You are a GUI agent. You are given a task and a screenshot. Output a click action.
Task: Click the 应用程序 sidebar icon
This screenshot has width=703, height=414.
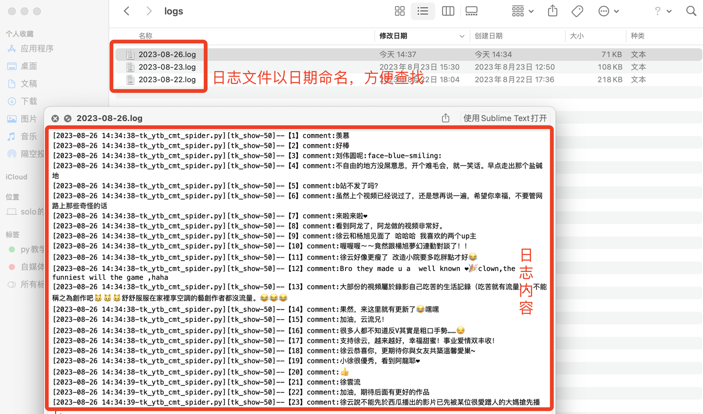12,48
